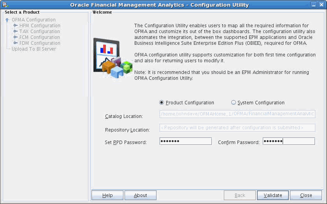Image resolution: width=327 pixels, height=204 pixels.
Task: Expand the TAX Configuration node handle
Action: pos(16,31)
